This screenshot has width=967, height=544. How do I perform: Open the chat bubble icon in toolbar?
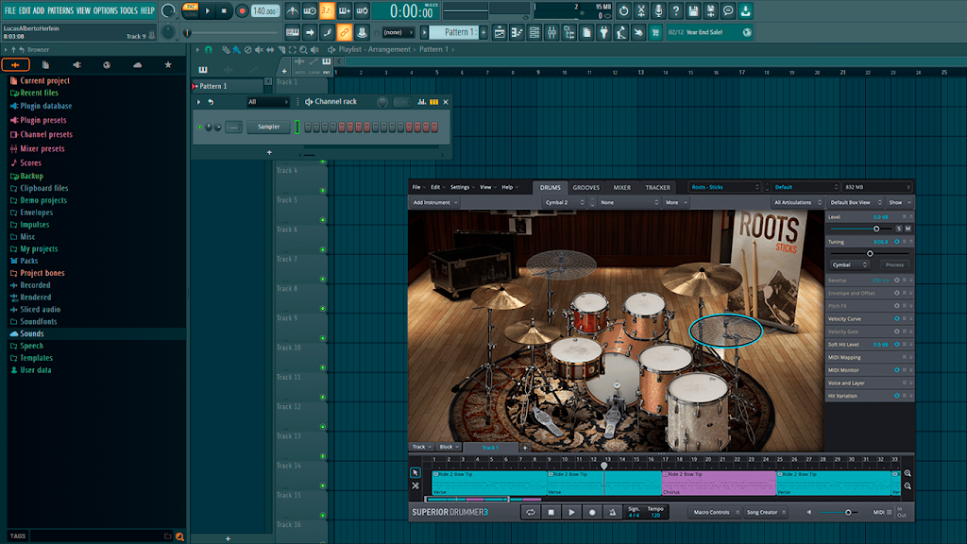click(x=728, y=10)
